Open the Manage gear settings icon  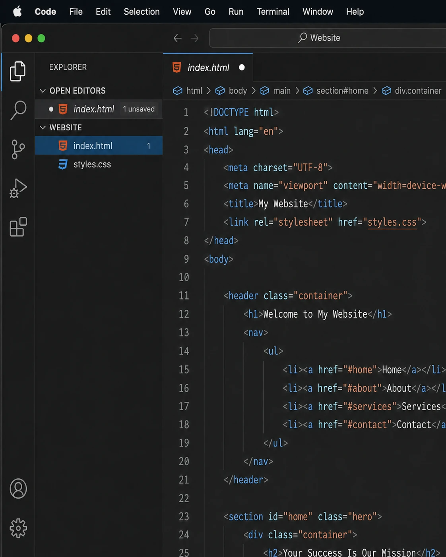pyautogui.click(x=18, y=528)
